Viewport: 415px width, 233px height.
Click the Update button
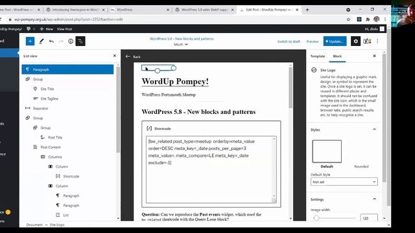point(335,41)
